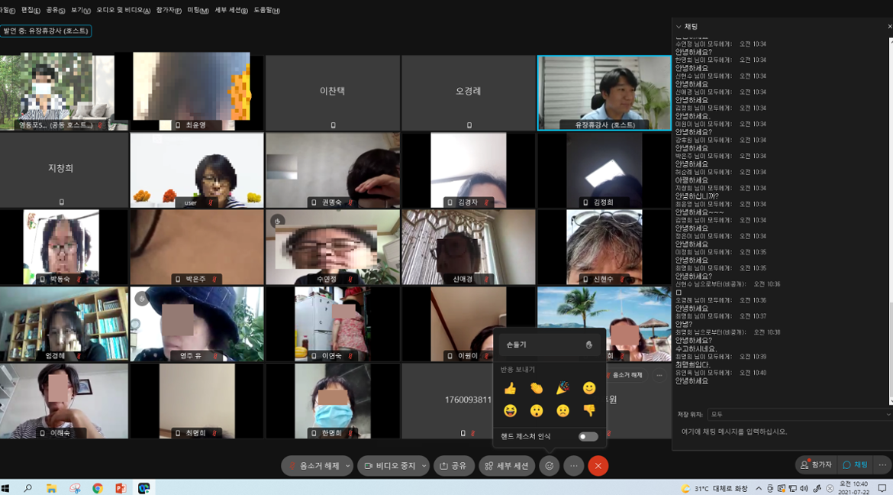The width and height of the screenshot is (893, 495).
Task: Raise hand with the 손들기 button
Action: click(x=549, y=345)
